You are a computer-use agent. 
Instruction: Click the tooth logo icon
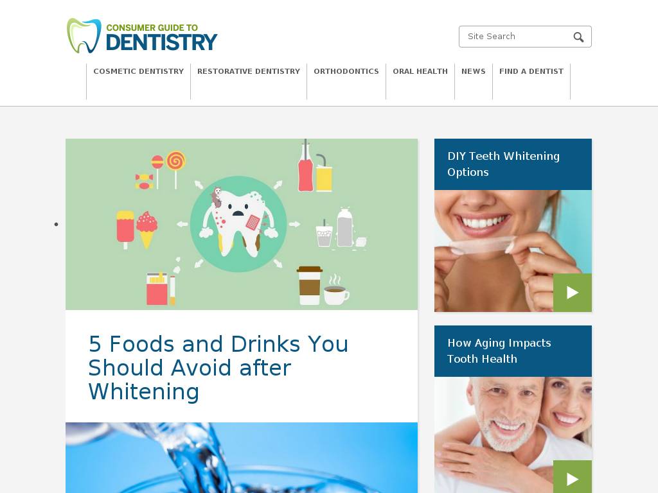pos(84,36)
